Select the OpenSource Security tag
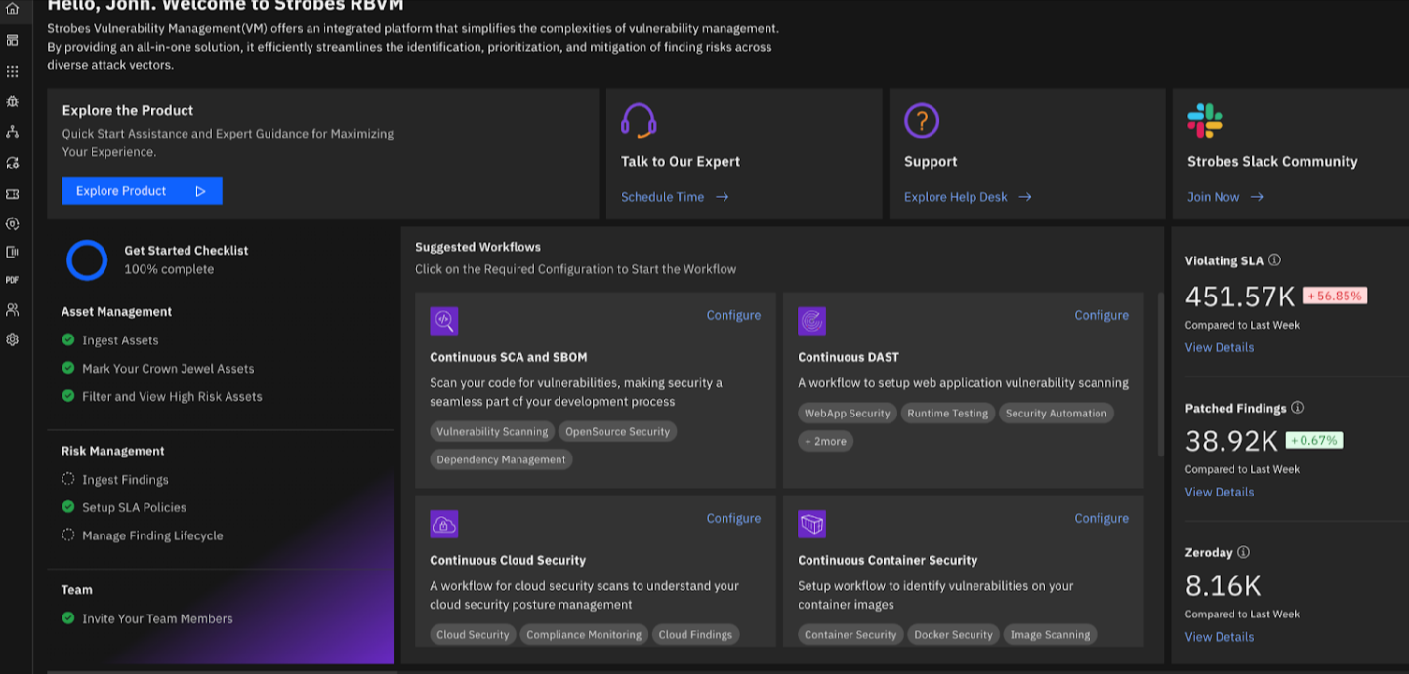 click(x=618, y=431)
